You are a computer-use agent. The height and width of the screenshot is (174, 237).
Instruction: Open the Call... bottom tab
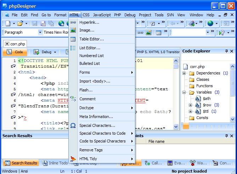(153, 163)
